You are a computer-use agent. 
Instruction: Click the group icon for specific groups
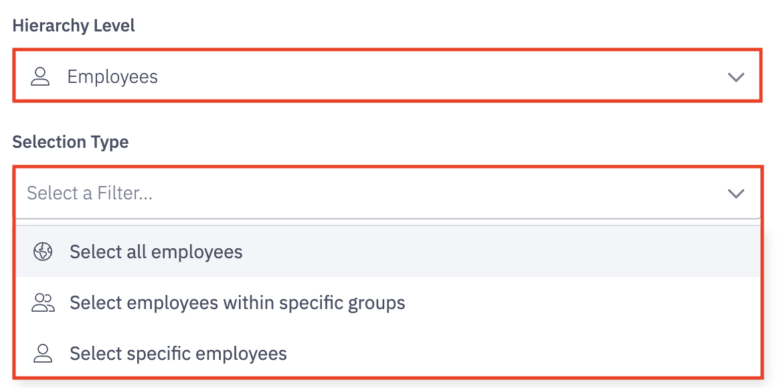[43, 303]
